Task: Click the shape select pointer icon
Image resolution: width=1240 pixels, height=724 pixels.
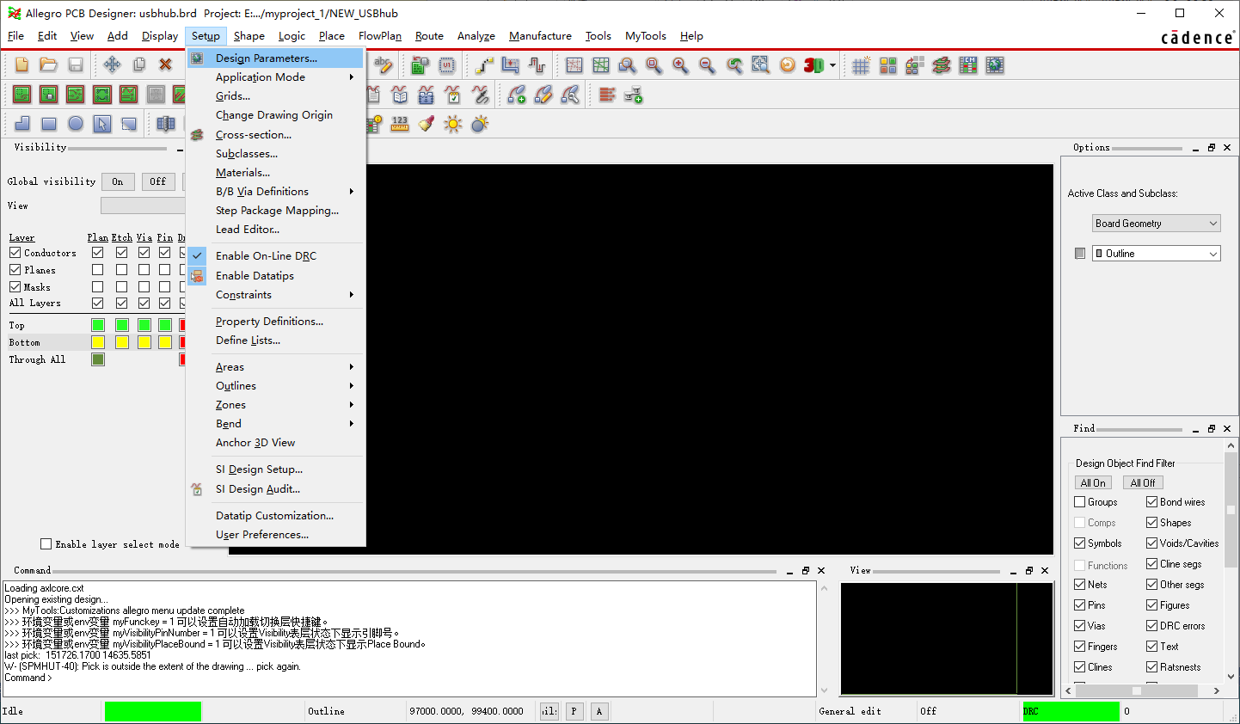Action: click(102, 124)
